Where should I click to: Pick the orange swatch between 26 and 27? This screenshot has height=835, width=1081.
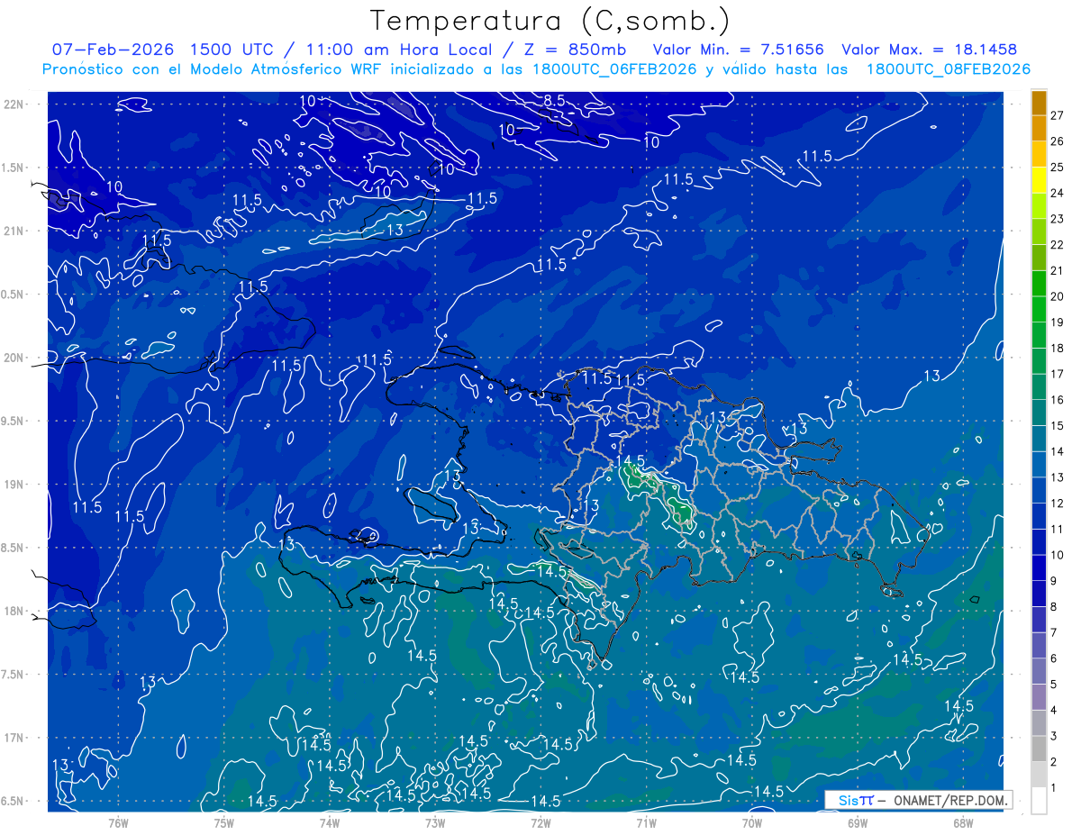(1039, 129)
